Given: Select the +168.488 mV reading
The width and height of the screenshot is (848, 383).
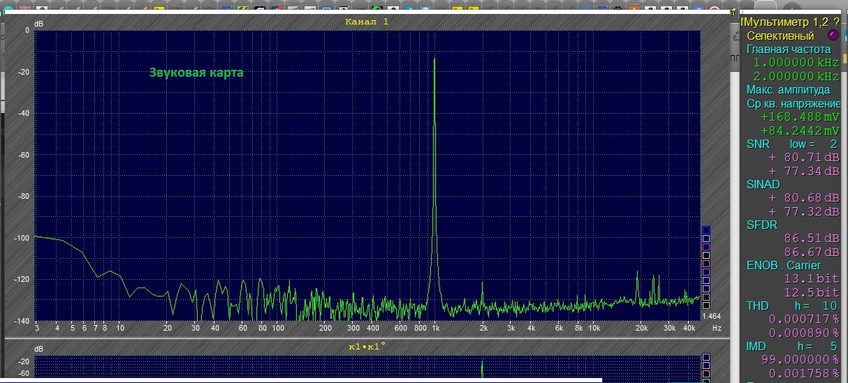Looking at the screenshot, I should click(x=800, y=117).
